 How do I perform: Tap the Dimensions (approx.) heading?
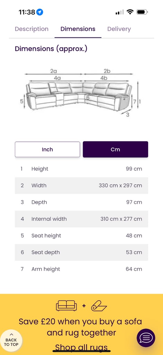(x=51, y=49)
